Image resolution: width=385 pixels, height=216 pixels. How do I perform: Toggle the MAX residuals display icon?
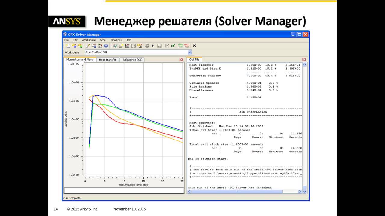(187, 46)
